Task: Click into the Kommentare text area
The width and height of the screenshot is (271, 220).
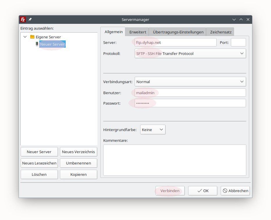Action: (x=174, y=160)
